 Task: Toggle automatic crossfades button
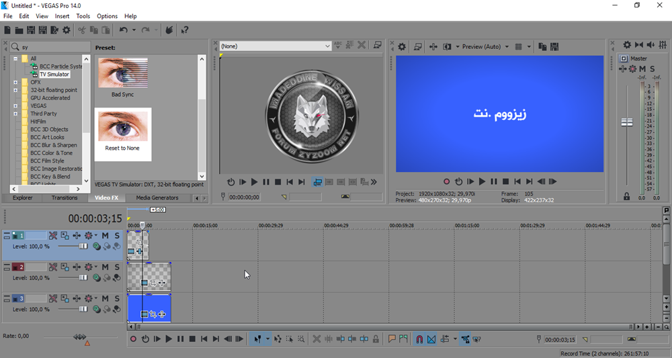[431, 339]
